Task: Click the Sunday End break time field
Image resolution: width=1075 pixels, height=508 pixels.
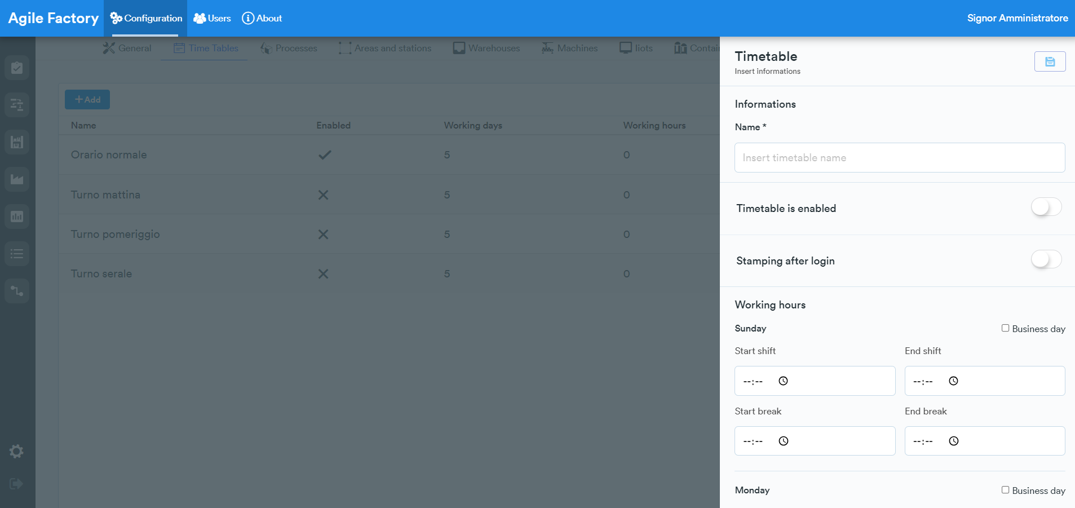Action: point(985,441)
